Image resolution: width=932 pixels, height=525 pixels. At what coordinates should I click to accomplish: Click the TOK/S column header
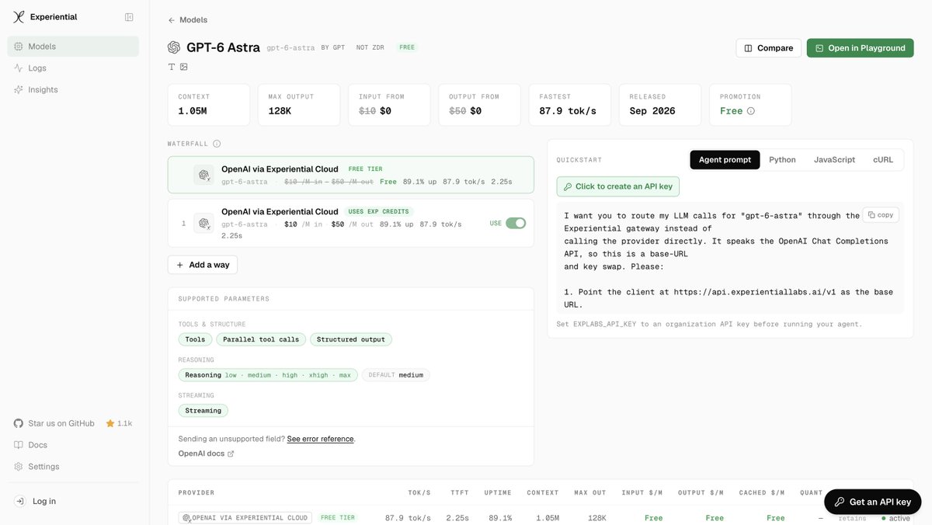point(419,493)
